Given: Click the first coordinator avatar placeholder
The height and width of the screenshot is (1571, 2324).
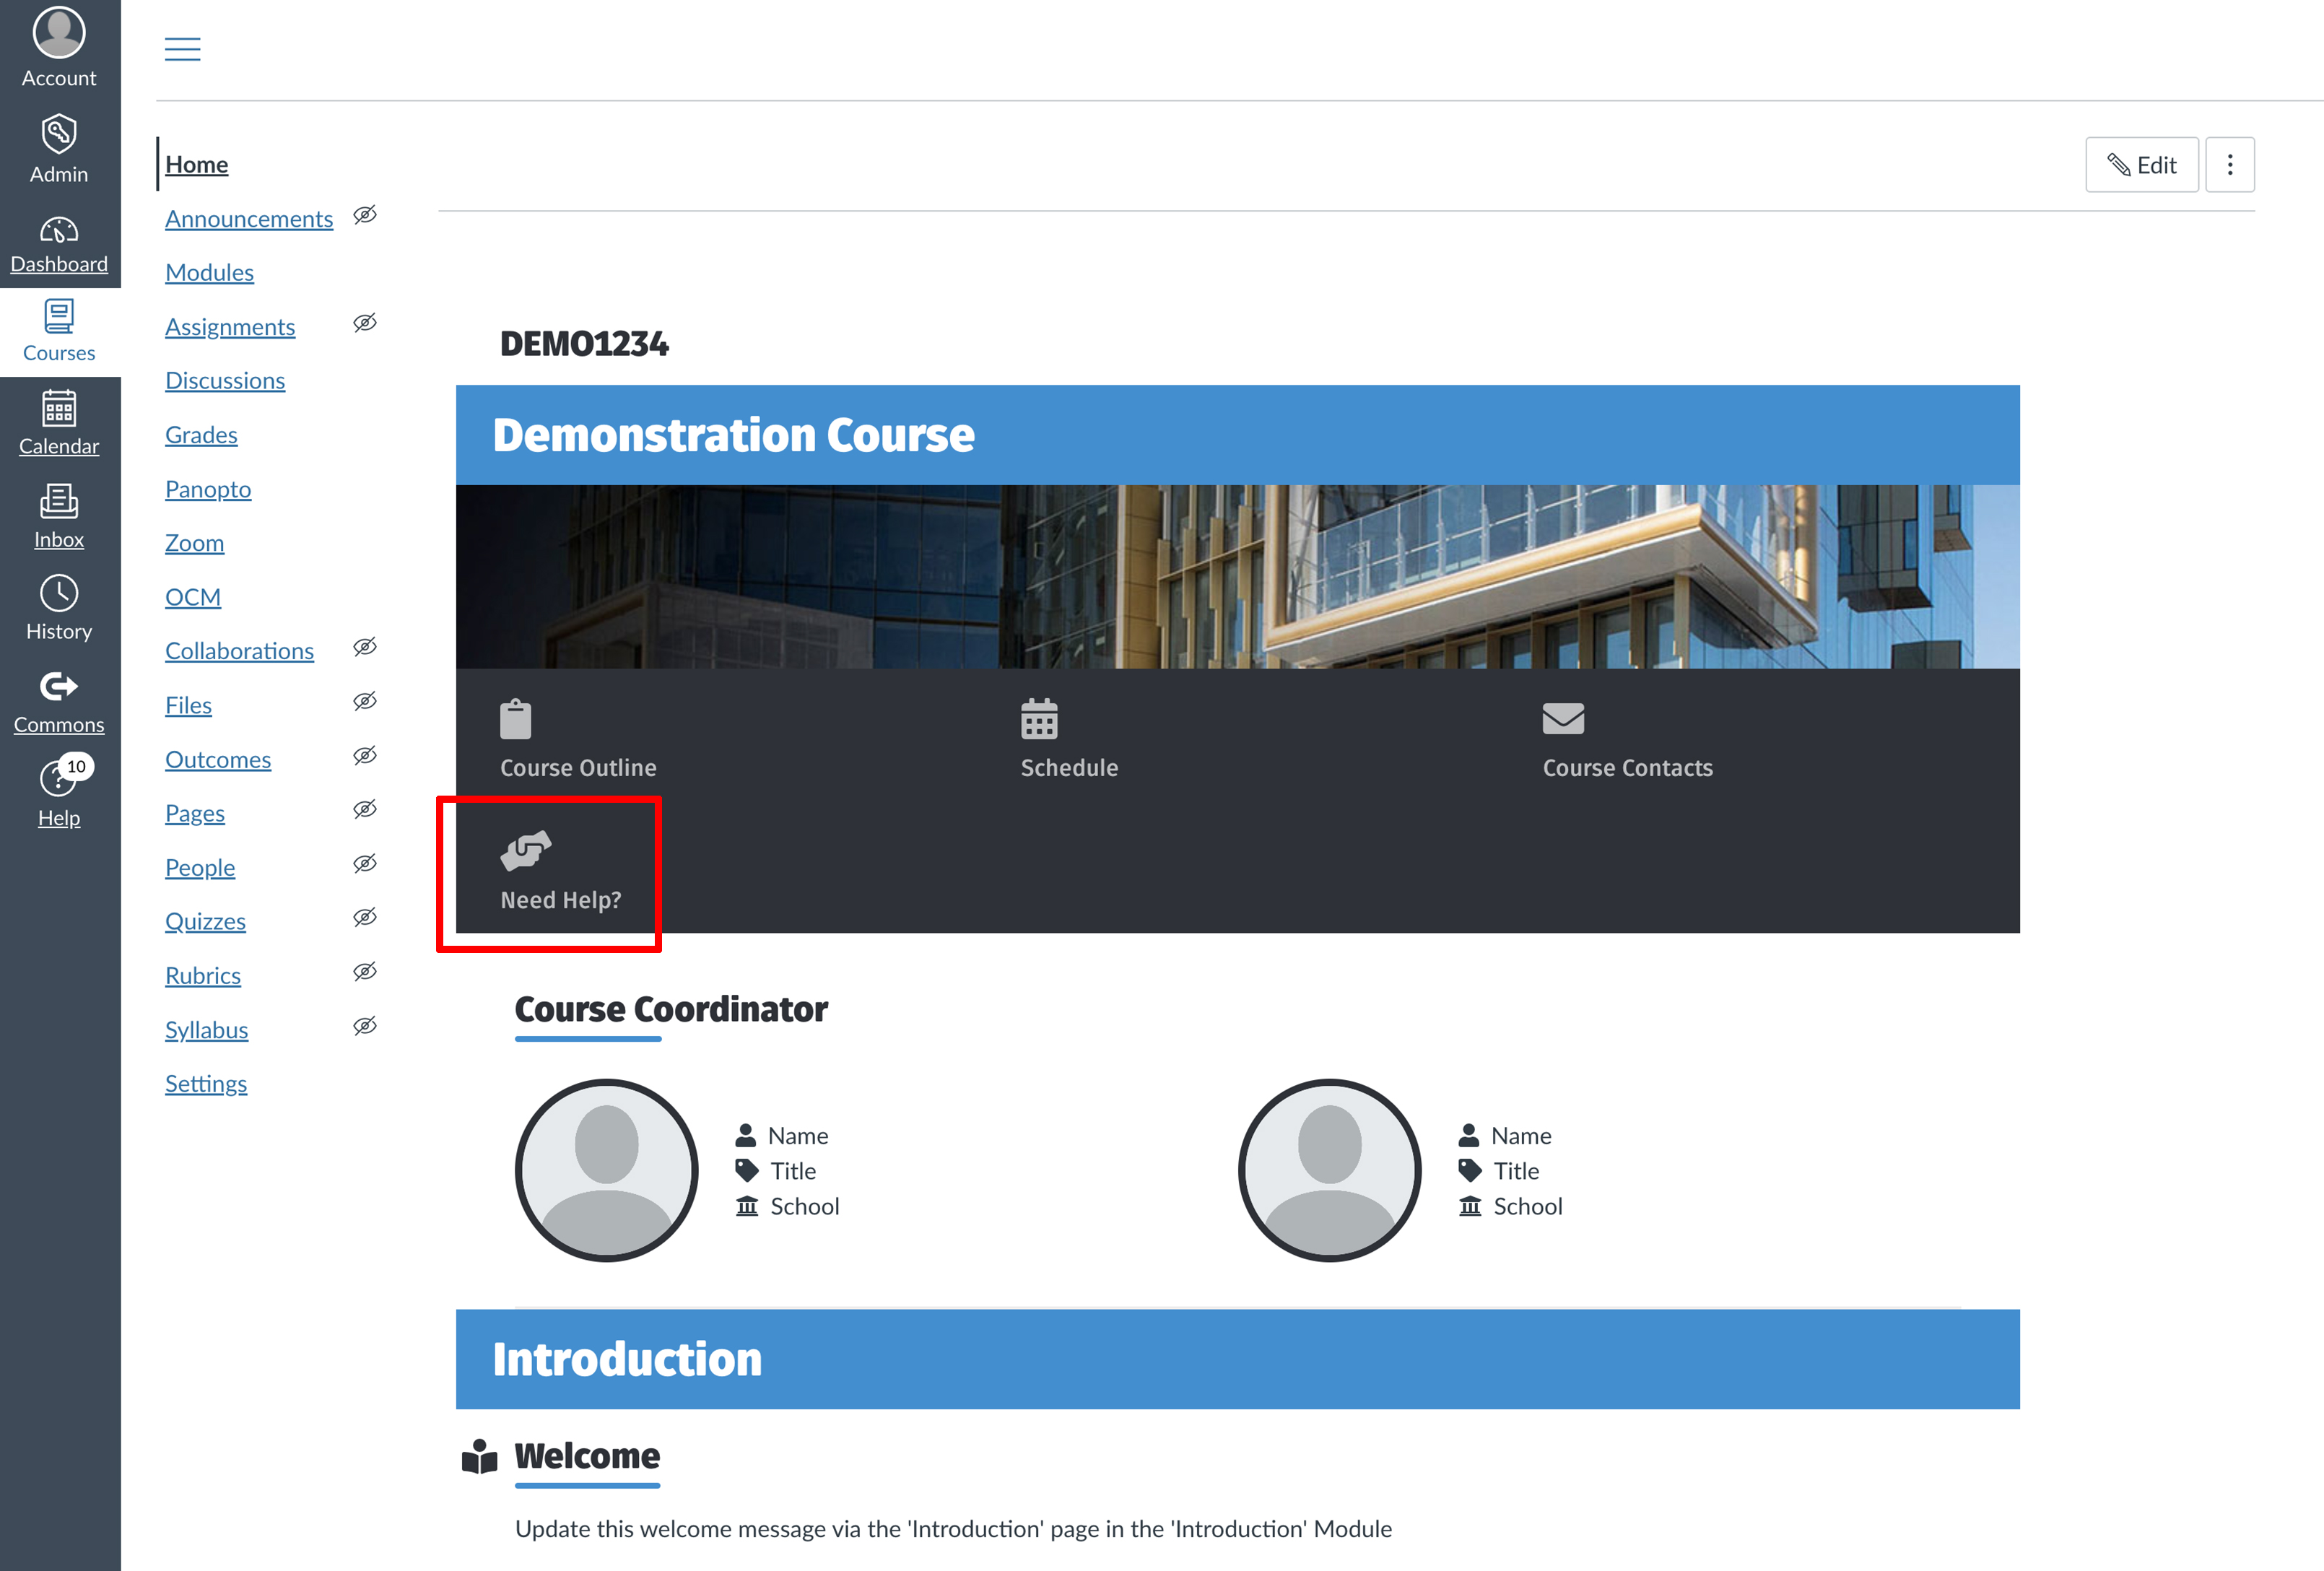Looking at the screenshot, I should pyautogui.click(x=606, y=1170).
